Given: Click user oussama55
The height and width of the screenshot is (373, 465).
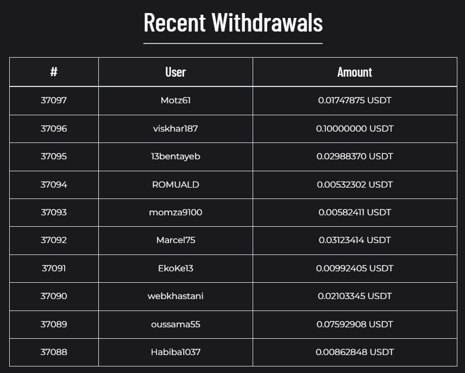Looking at the screenshot, I should pos(175,325).
